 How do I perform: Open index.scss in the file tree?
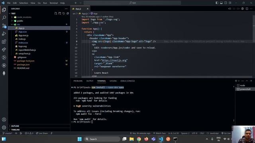(39, 43)
